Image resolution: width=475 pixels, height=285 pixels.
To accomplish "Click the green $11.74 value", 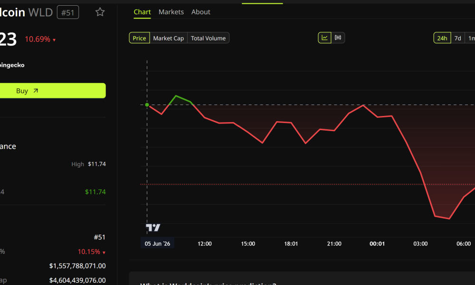I will 95,192.
